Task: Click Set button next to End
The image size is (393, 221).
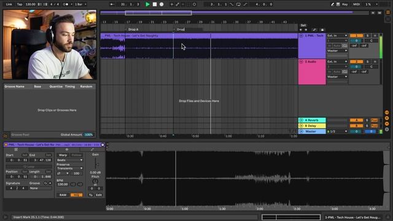Action: 49,155
